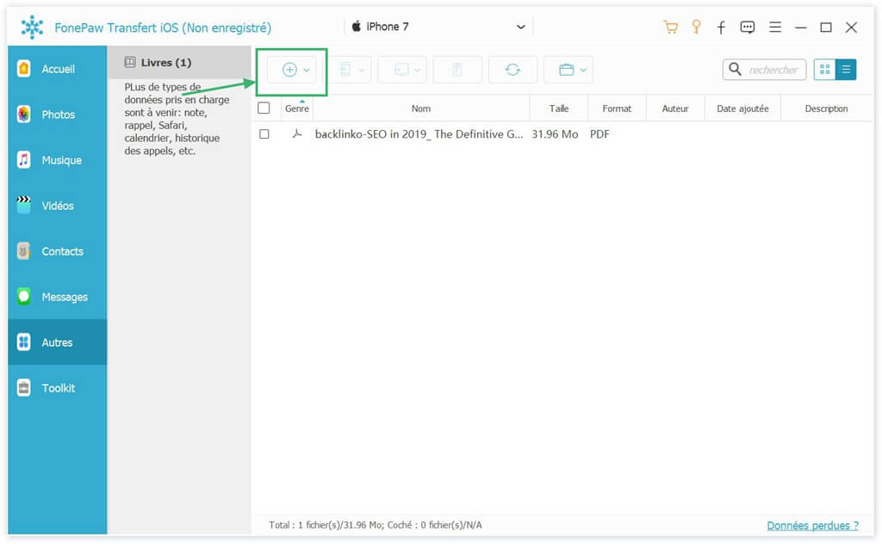Sort by the Auteur column header
This screenshot has height=544, width=882.
click(x=675, y=108)
